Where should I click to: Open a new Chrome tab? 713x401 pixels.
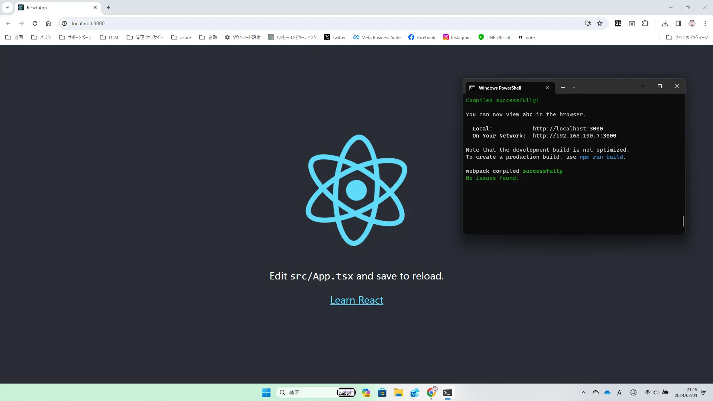pyautogui.click(x=108, y=7)
